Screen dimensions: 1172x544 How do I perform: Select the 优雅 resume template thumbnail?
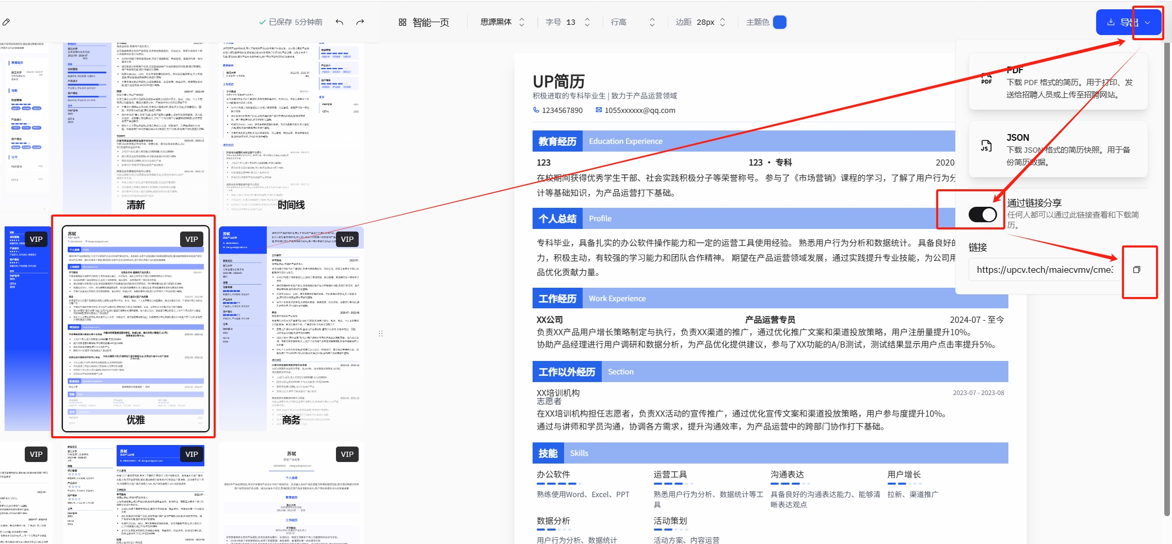135,328
